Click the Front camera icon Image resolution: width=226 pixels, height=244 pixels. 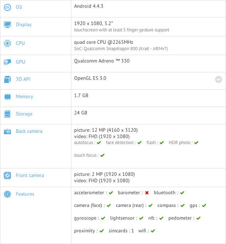(x=7, y=175)
